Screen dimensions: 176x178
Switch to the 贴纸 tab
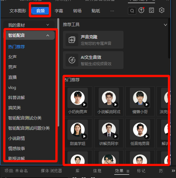click(96, 11)
